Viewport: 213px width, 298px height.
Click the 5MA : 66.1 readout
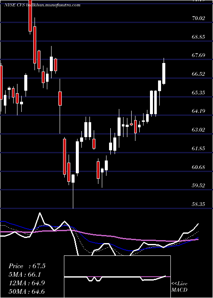pyautogui.click(x=25, y=275)
